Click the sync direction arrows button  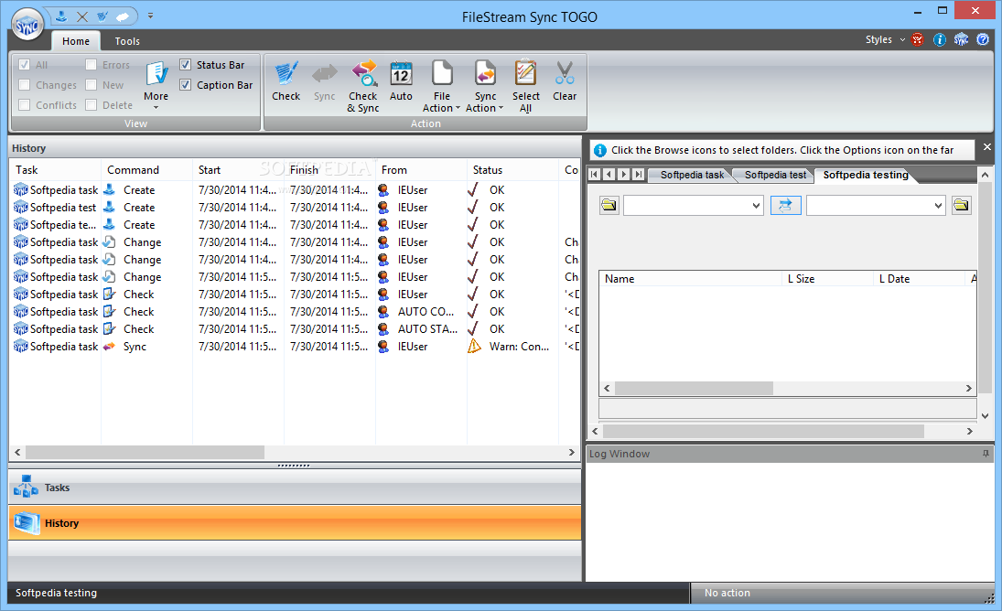pyautogui.click(x=785, y=206)
